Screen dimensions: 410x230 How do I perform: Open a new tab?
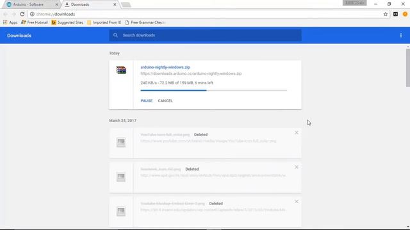[x=126, y=4]
